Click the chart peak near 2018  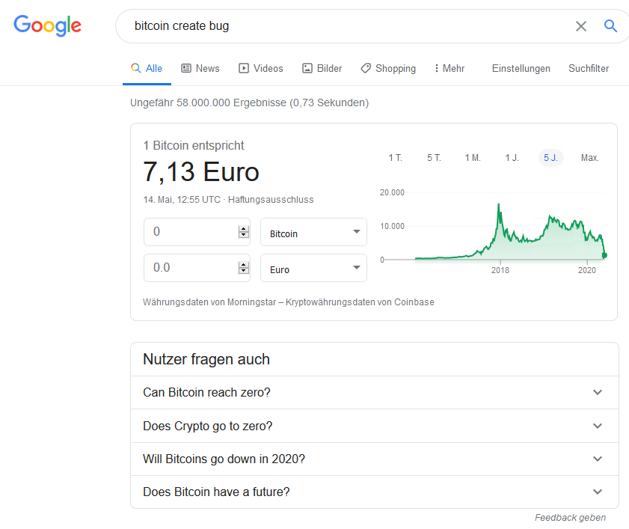[499, 205]
